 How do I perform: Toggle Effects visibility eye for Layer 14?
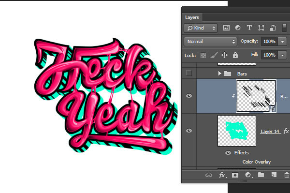(x=228, y=153)
